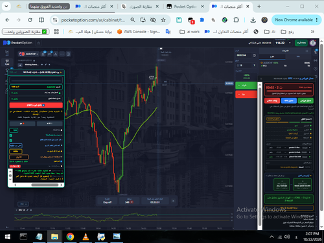Click left grey button with red dot in bot panel

click(22, 124)
